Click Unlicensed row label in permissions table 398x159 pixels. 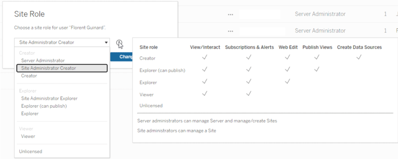(x=151, y=106)
